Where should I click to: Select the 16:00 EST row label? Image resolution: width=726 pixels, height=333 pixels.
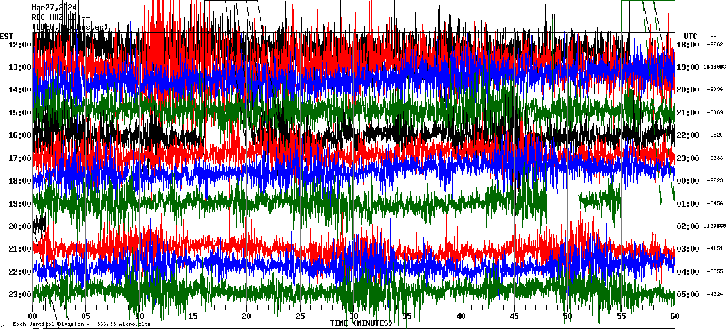pos(20,135)
